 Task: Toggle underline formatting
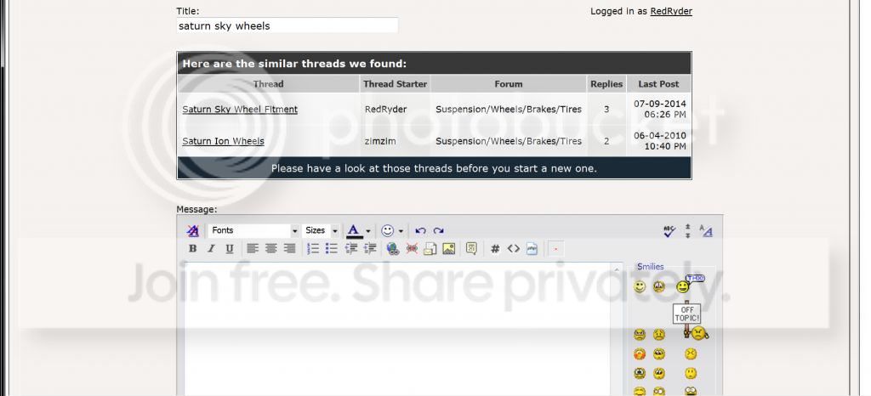[x=230, y=249]
